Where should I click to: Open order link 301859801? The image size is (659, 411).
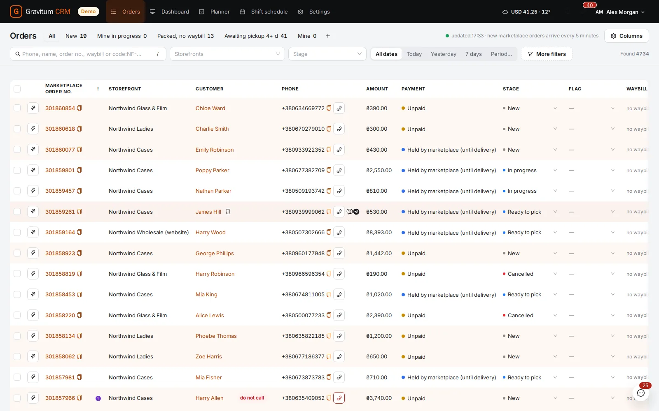click(60, 170)
